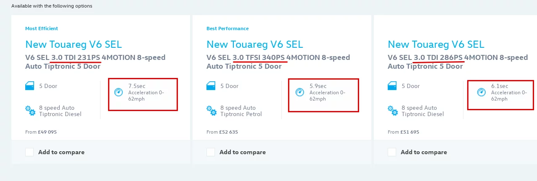Open the Most Efficient New Touareg V6 SEL title

[x=74, y=44]
